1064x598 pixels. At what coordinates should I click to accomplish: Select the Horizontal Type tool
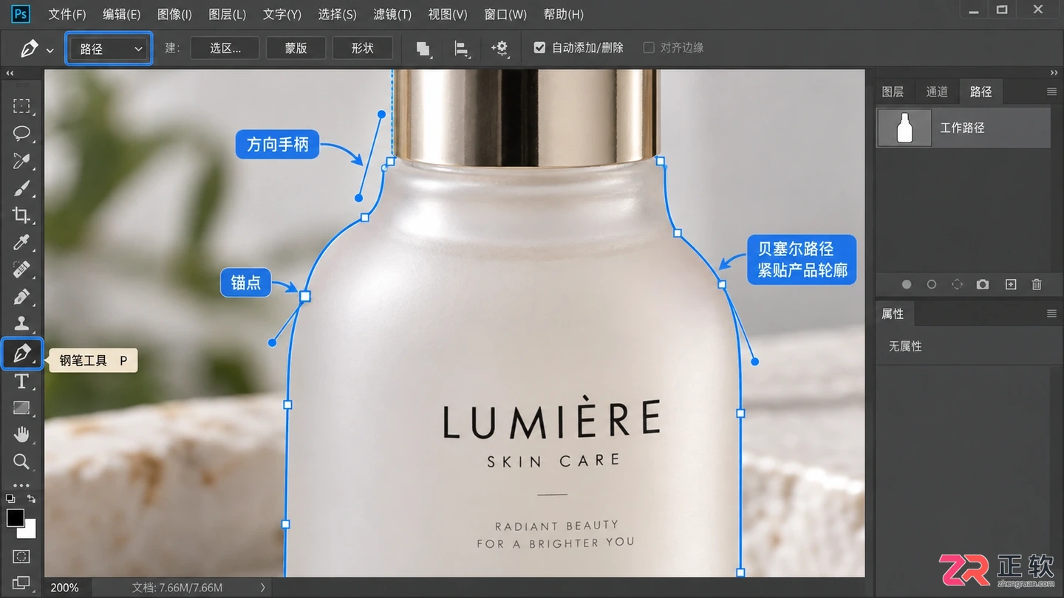click(21, 381)
